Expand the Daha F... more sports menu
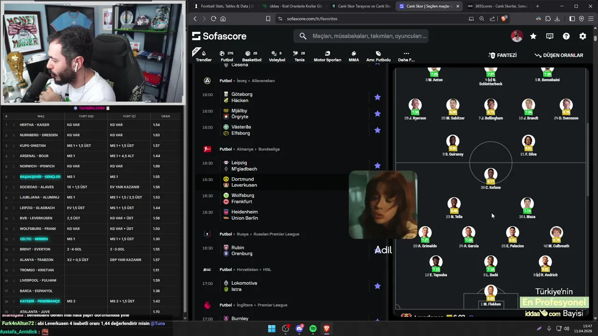The width and height of the screenshot is (598, 336). [406, 56]
